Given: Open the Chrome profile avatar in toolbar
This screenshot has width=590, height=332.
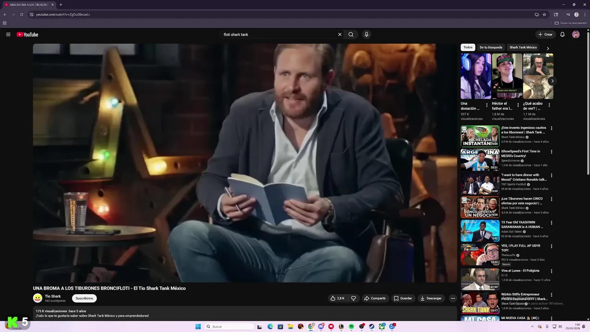Looking at the screenshot, I should 576,14.
